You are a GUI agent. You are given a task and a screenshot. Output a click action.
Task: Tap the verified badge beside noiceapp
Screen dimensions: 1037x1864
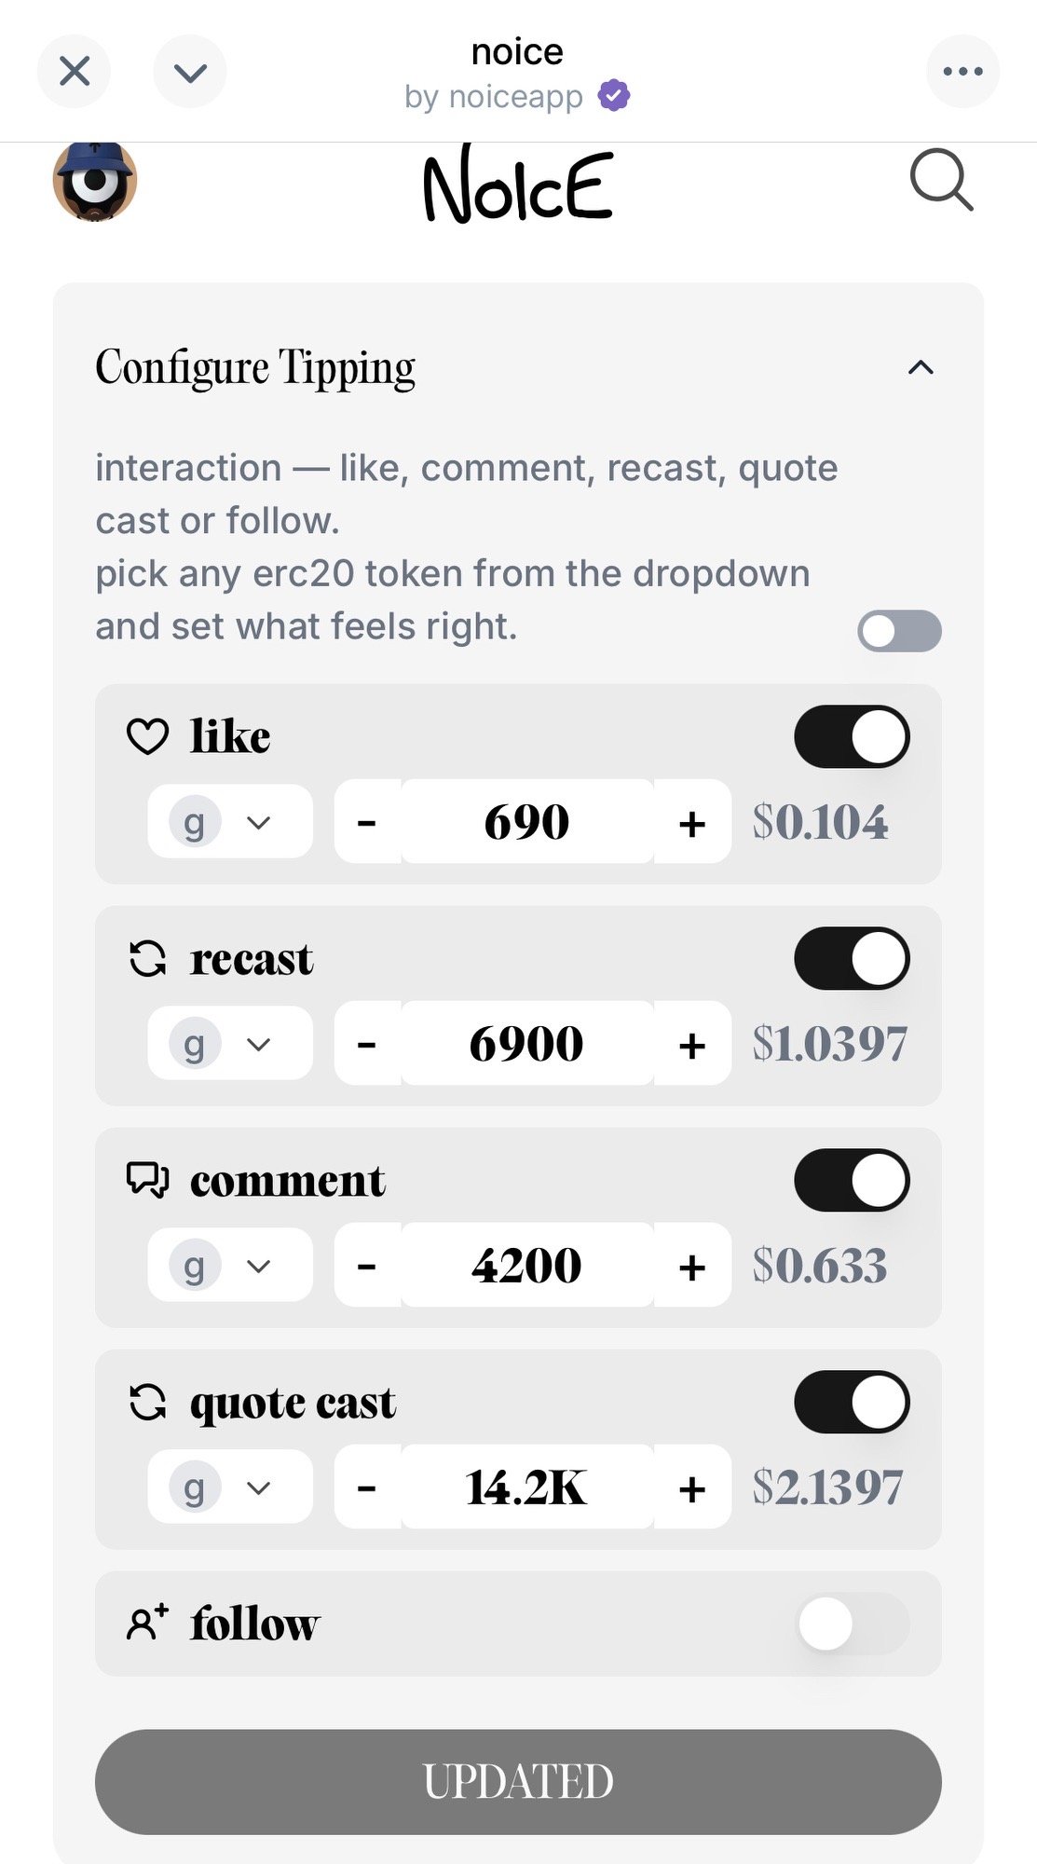point(614,96)
